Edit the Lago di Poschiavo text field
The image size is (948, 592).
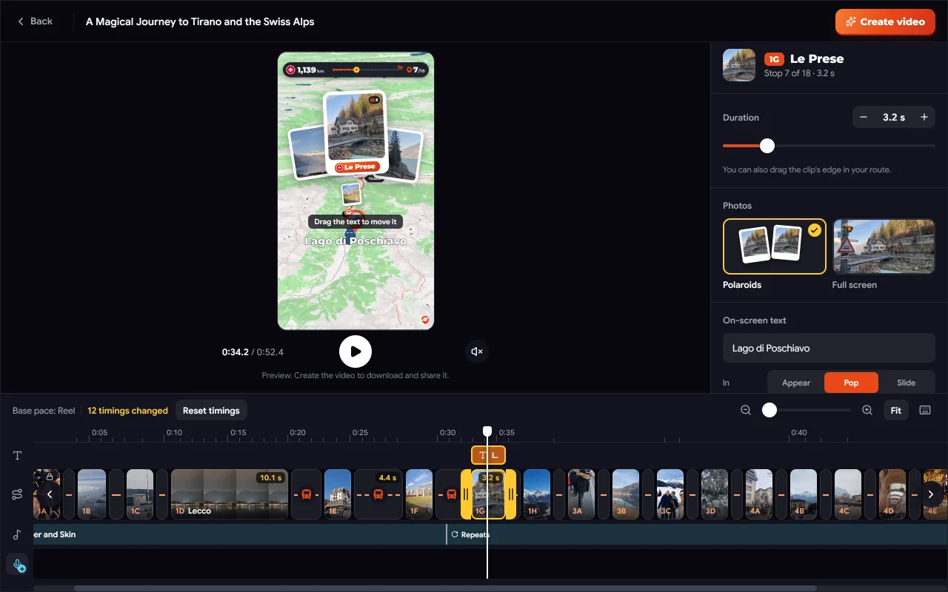[x=829, y=348]
